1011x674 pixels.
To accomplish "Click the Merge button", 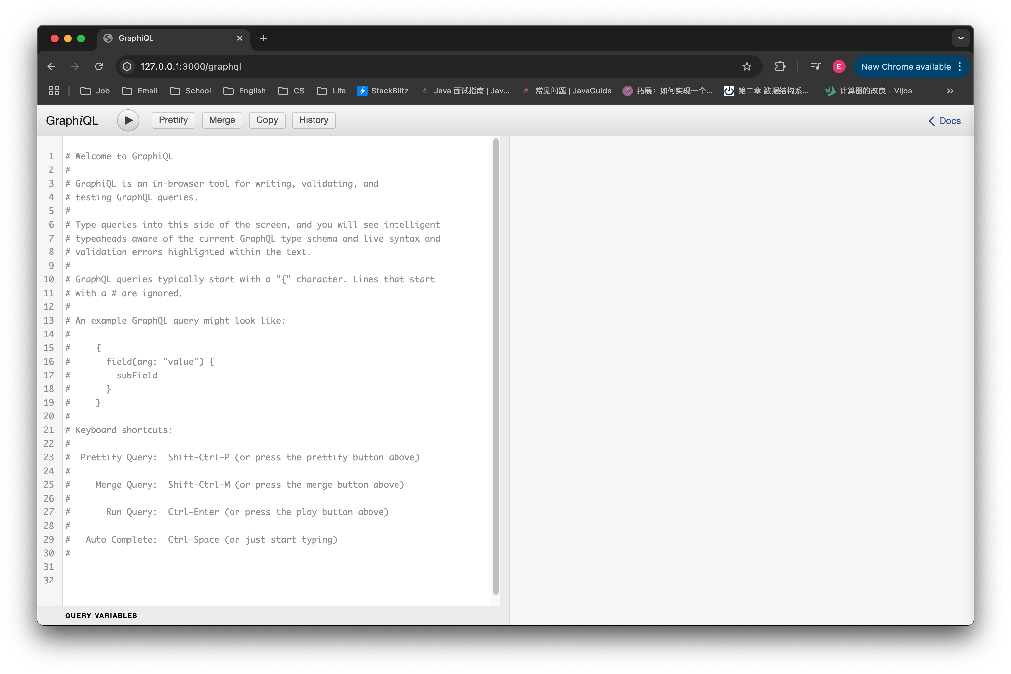I will [222, 120].
